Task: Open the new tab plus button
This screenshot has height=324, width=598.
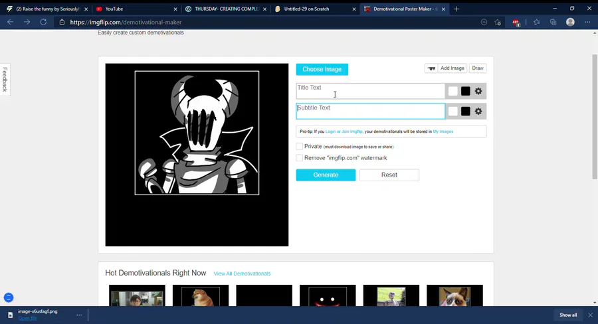Action: tap(456, 9)
